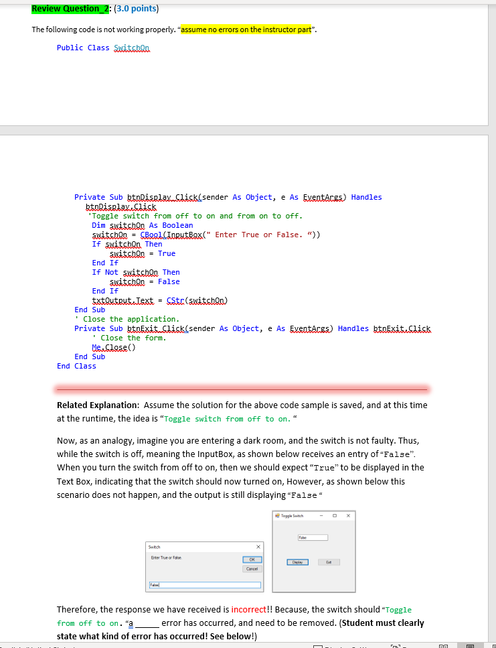Click the green highlighted Review Question_2 heading

(x=70, y=9)
